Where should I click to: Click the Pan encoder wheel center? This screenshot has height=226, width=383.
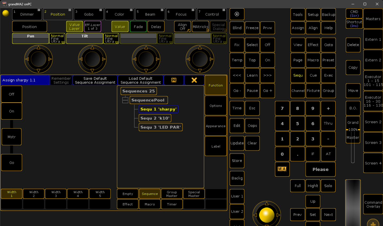coord(39,59)
